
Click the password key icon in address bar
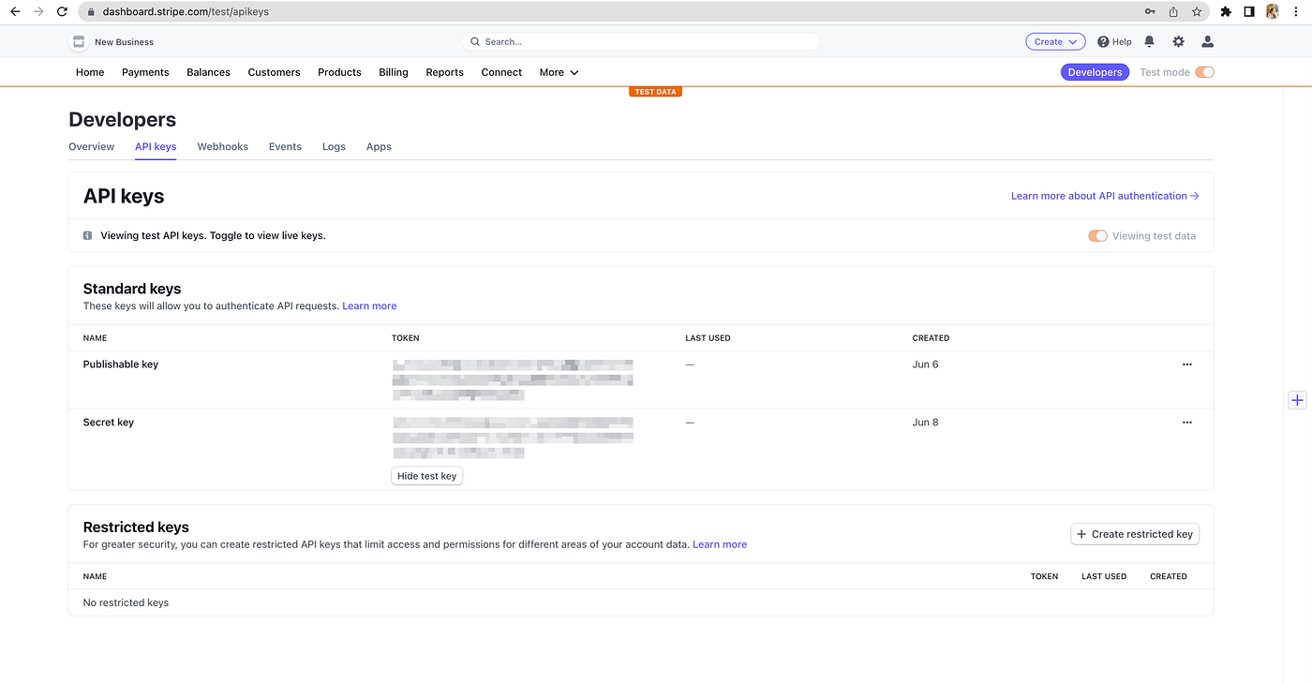(1150, 12)
